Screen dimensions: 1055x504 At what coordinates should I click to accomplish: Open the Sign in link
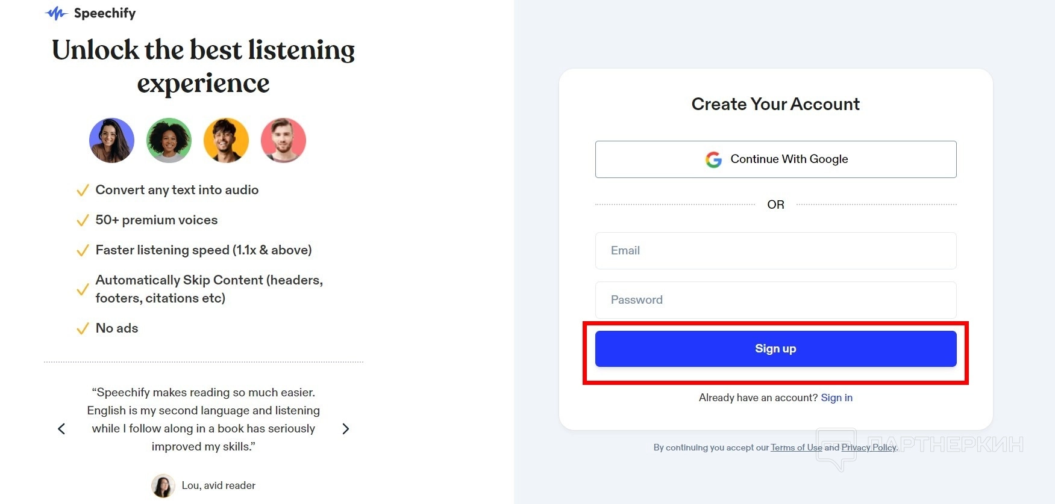pos(836,398)
